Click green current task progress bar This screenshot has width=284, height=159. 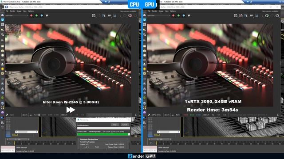[x=103, y=134]
